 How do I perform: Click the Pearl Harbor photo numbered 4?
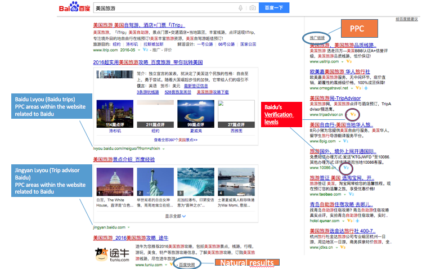click(236, 182)
